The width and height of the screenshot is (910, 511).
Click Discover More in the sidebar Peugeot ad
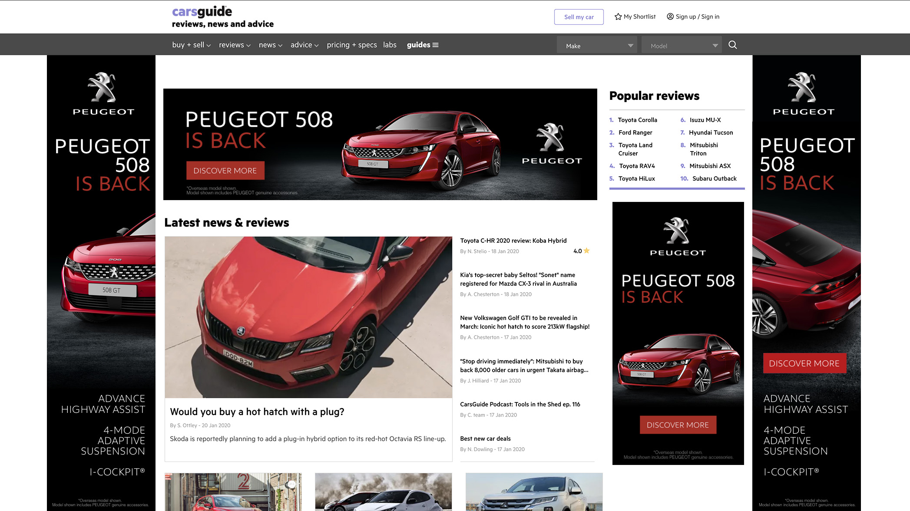pos(678,425)
